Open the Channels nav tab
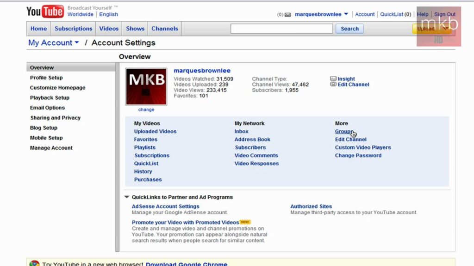474x266 pixels. 164,29
